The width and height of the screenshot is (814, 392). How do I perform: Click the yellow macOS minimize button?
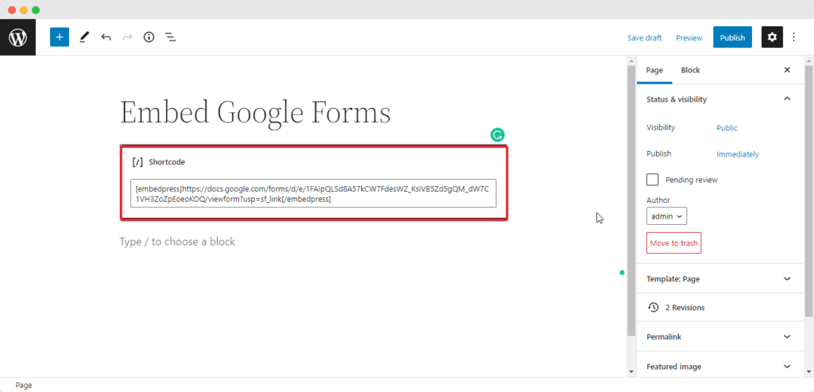[x=24, y=10]
